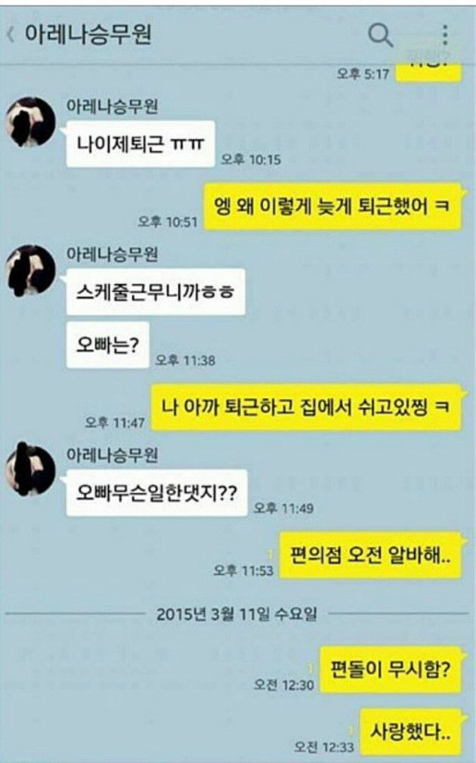The image size is (476, 763).
Task: Select the yellow 엥 왜 이렇게 늦게 퇴근했어 bubble
Action: 332,206
